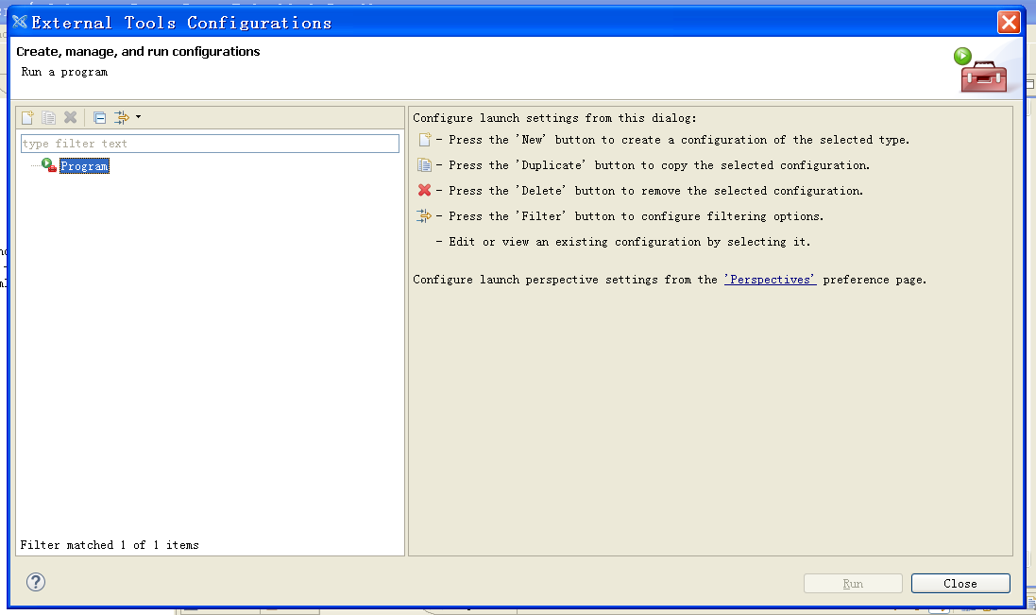Close the External Tools Configurations dialog
The image size is (1036, 615).
960,583
